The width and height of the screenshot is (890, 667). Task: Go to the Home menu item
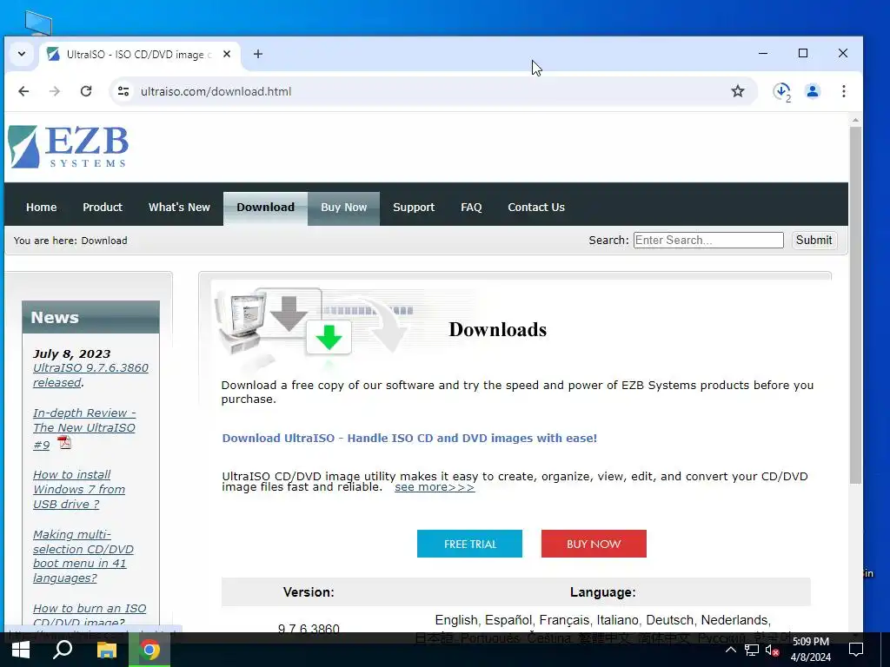pyautogui.click(x=42, y=208)
